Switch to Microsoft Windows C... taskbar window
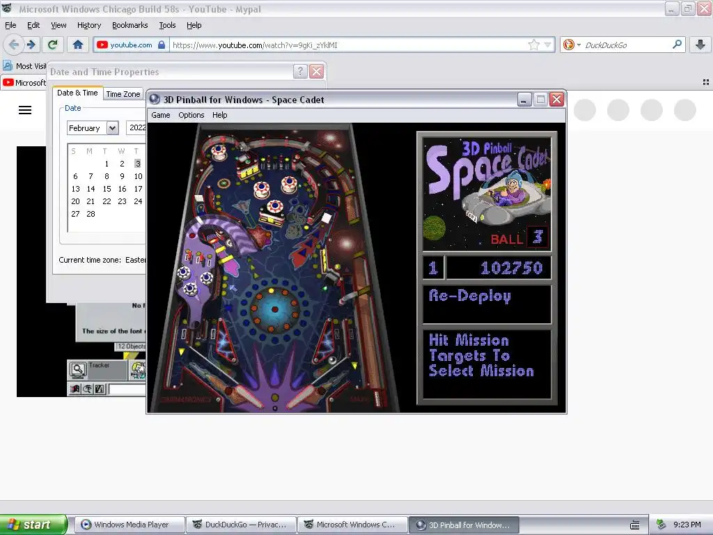The height and width of the screenshot is (535, 713). coord(352,525)
